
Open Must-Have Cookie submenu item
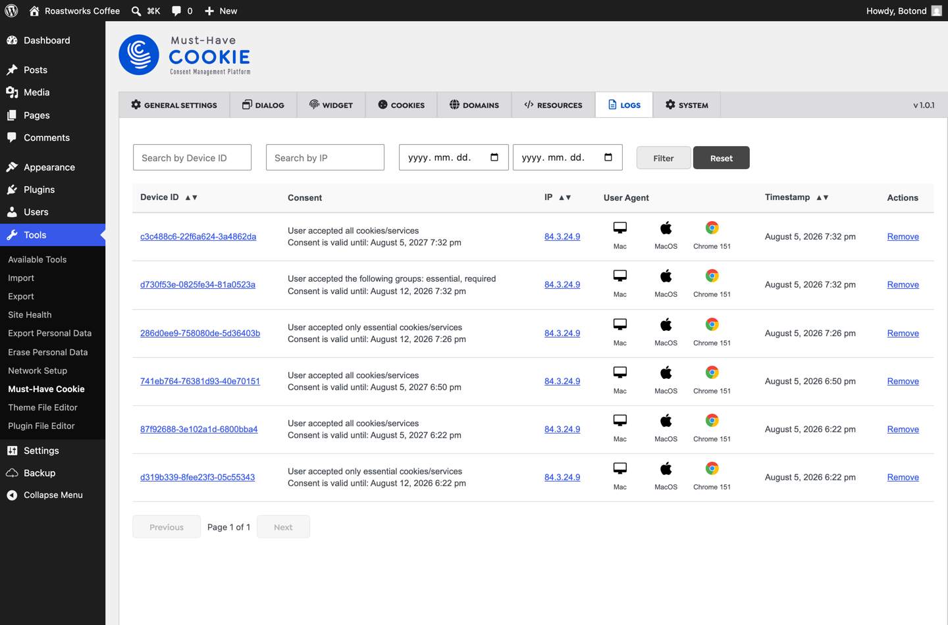[46, 389]
